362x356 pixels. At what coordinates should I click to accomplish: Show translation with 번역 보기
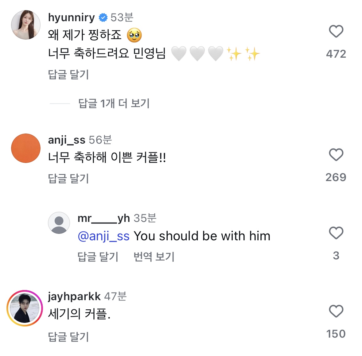tap(154, 257)
